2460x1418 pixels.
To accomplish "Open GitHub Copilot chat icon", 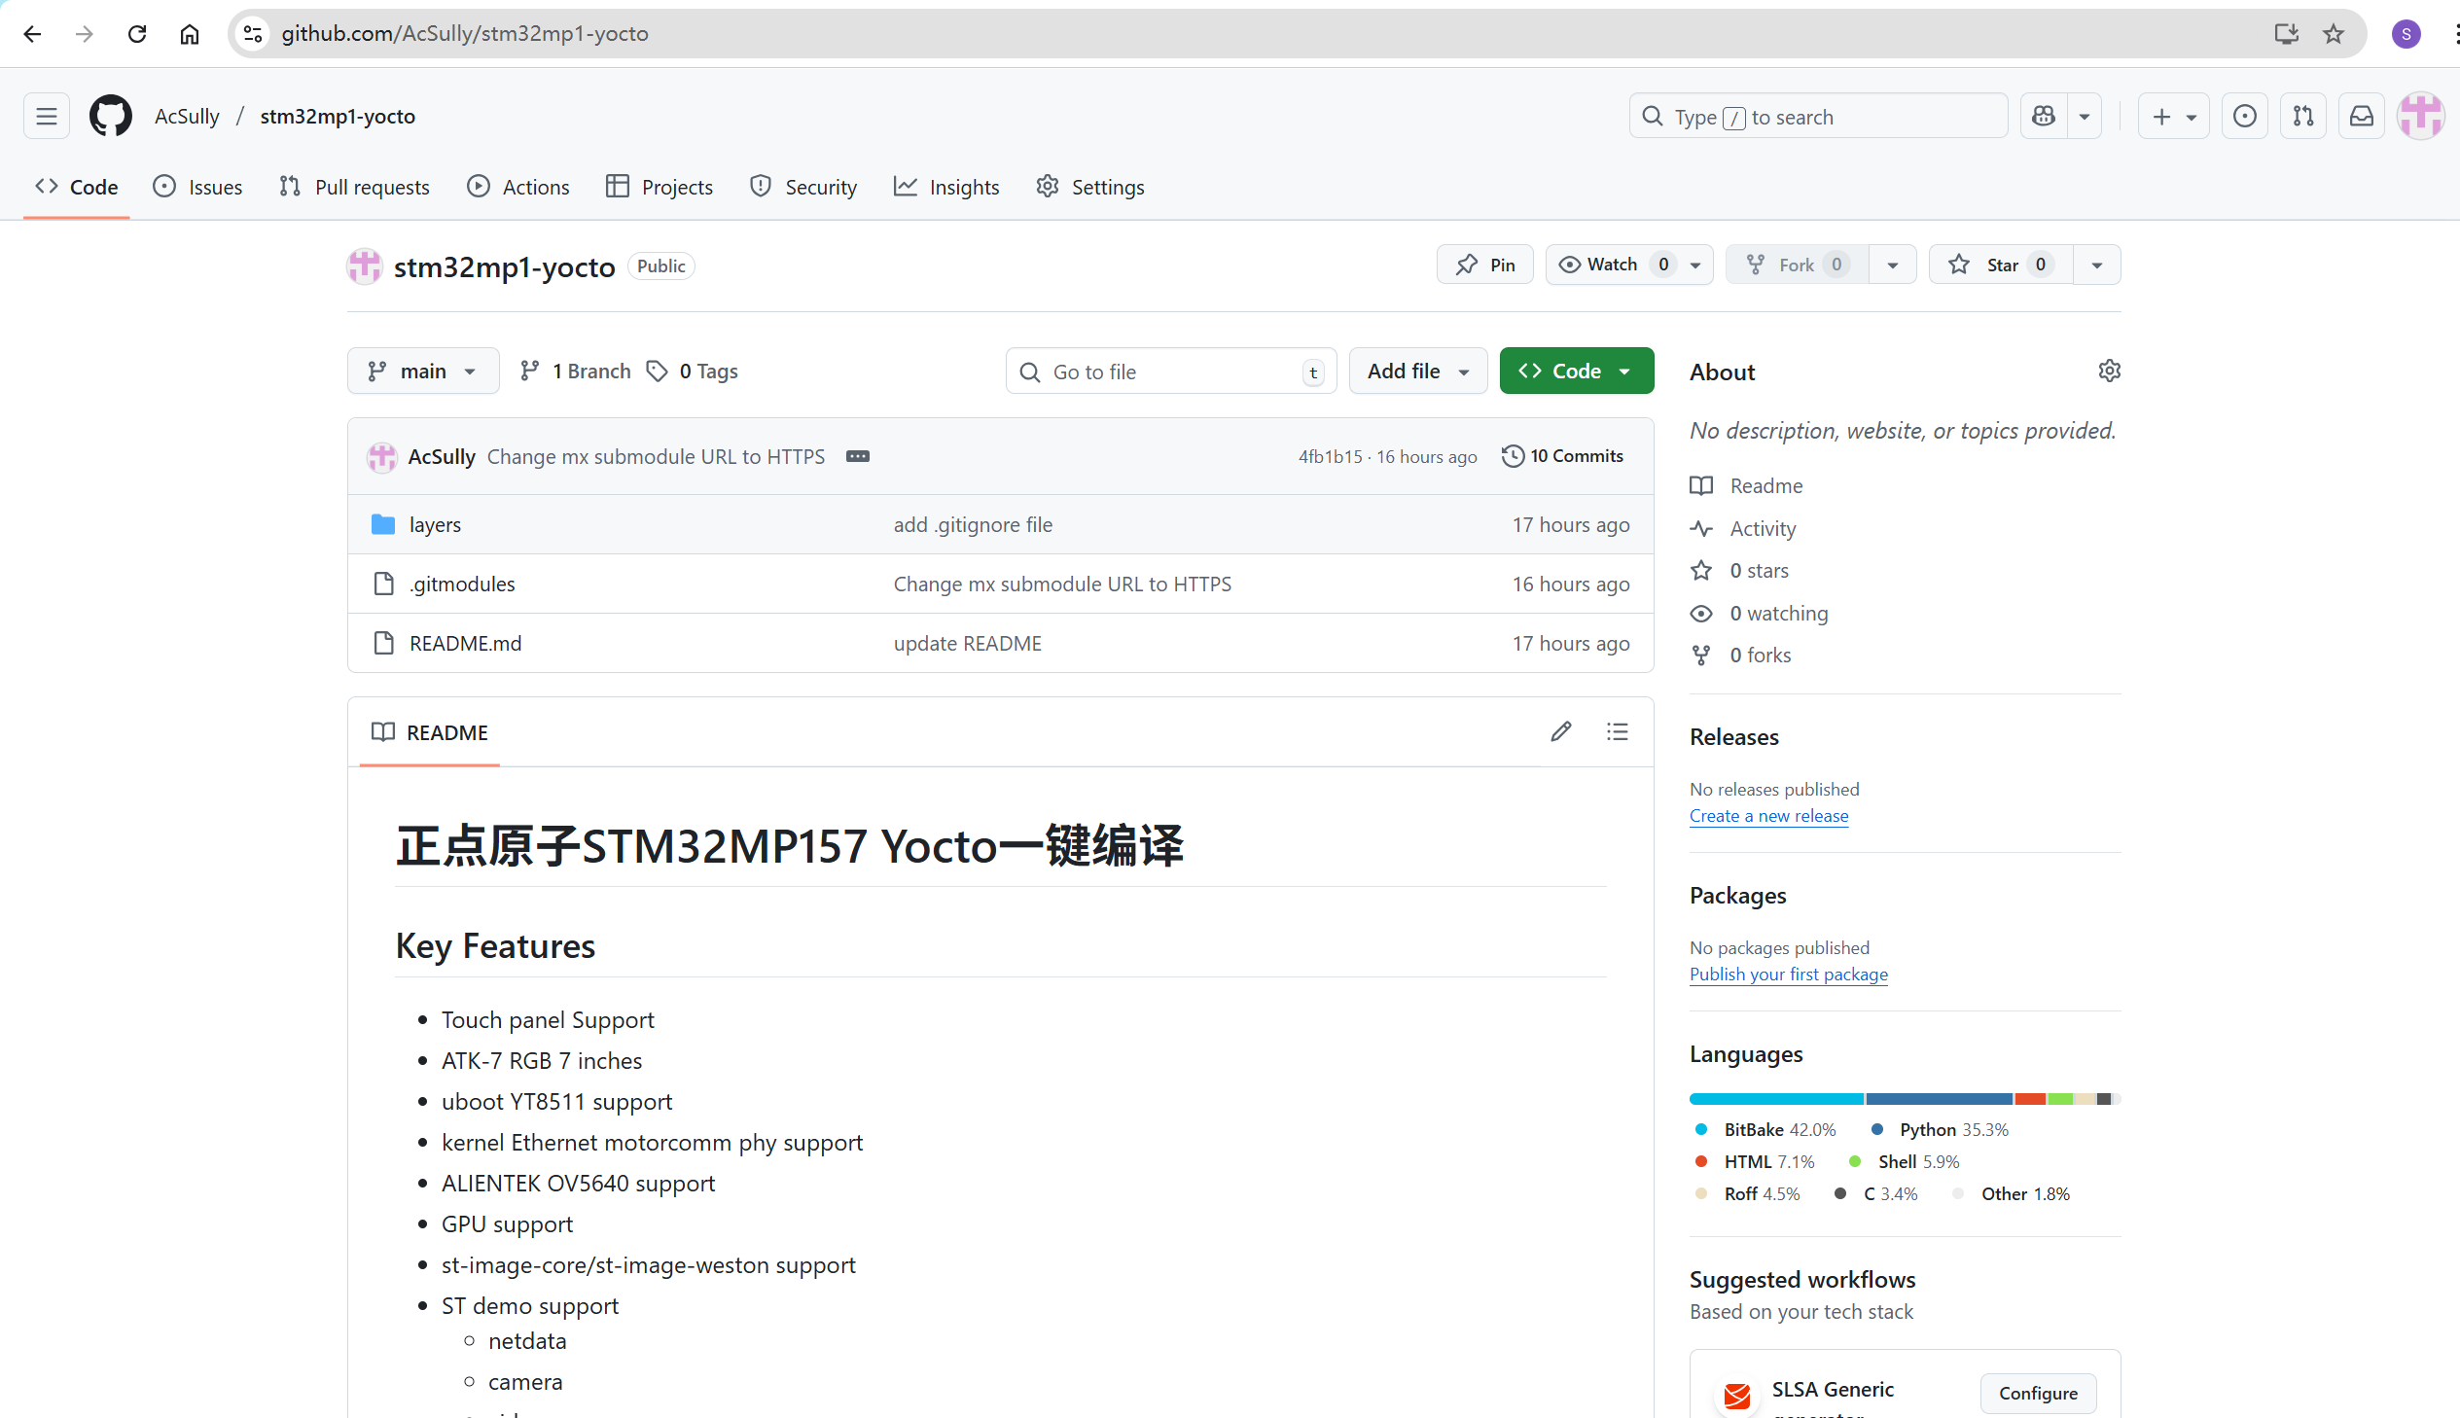I will click(x=2044, y=117).
